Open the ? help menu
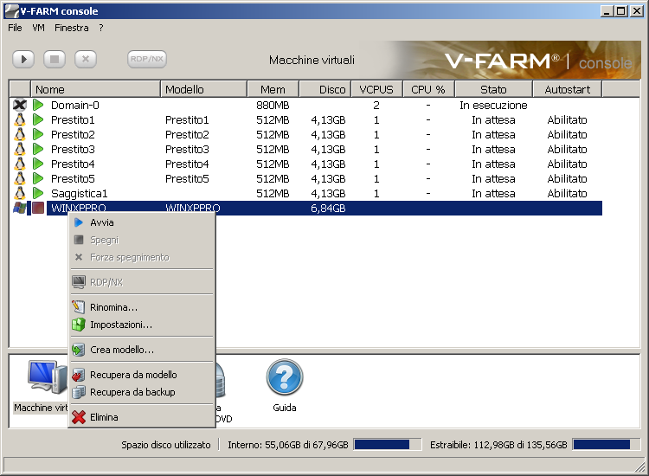Viewport: 649px width, 476px height. point(101,29)
